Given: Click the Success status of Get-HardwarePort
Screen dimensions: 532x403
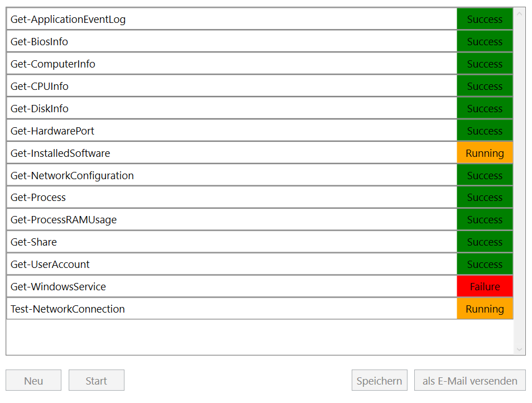Looking at the screenshot, I should pyautogui.click(x=485, y=131).
